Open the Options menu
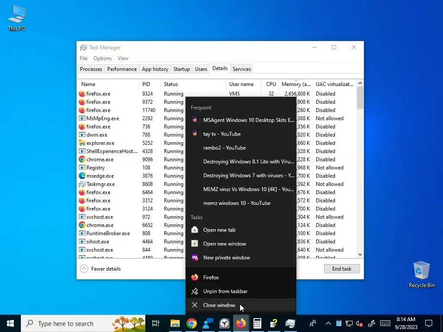The height and width of the screenshot is (332, 443). point(102,58)
